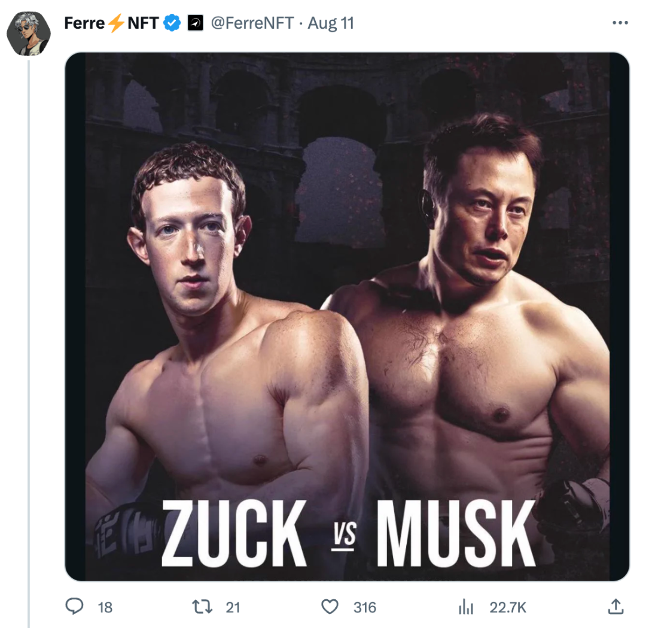Open the three-dot more options menu
Viewport: 646px width, 628px height.
[620, 23]
